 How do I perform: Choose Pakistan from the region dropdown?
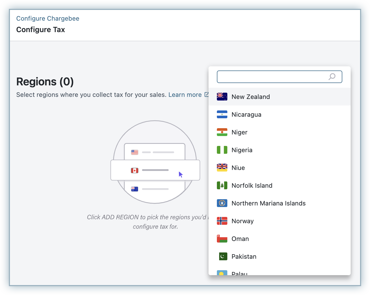pyautogui.click(x=244, y=257)
